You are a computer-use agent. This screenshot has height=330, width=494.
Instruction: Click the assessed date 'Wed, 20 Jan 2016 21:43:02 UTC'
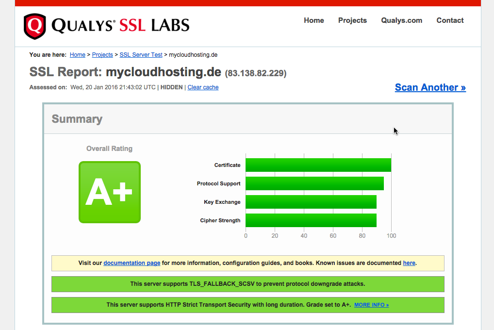tap(113, 87)
